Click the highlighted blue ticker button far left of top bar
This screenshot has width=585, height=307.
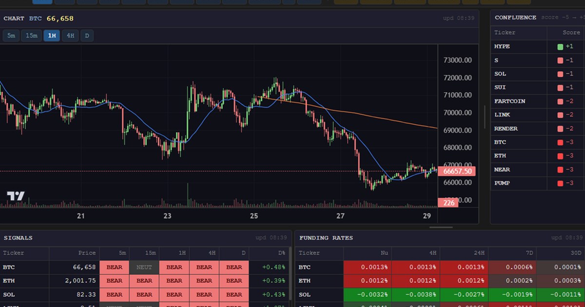pos(42,2)
